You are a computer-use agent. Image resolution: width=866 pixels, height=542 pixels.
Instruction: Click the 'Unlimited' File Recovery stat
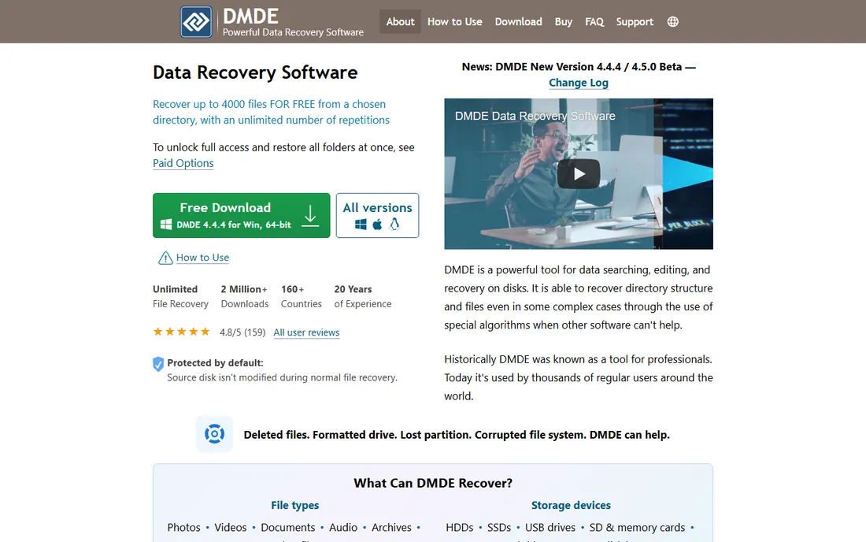(x=180, y=296)
